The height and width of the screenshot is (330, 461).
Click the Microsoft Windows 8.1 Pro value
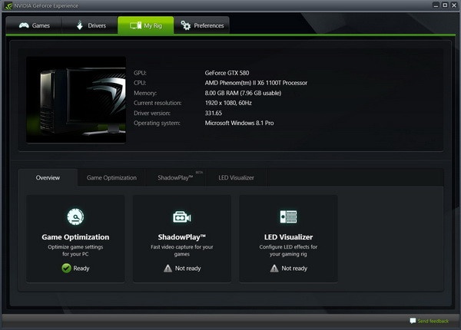pyautogui.click(x=239, y=123)
